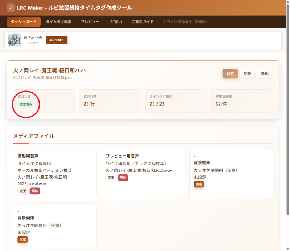290x251 pixels.
Task: Open the Hi-Five / ME:I product link
Action: [33, 38]
